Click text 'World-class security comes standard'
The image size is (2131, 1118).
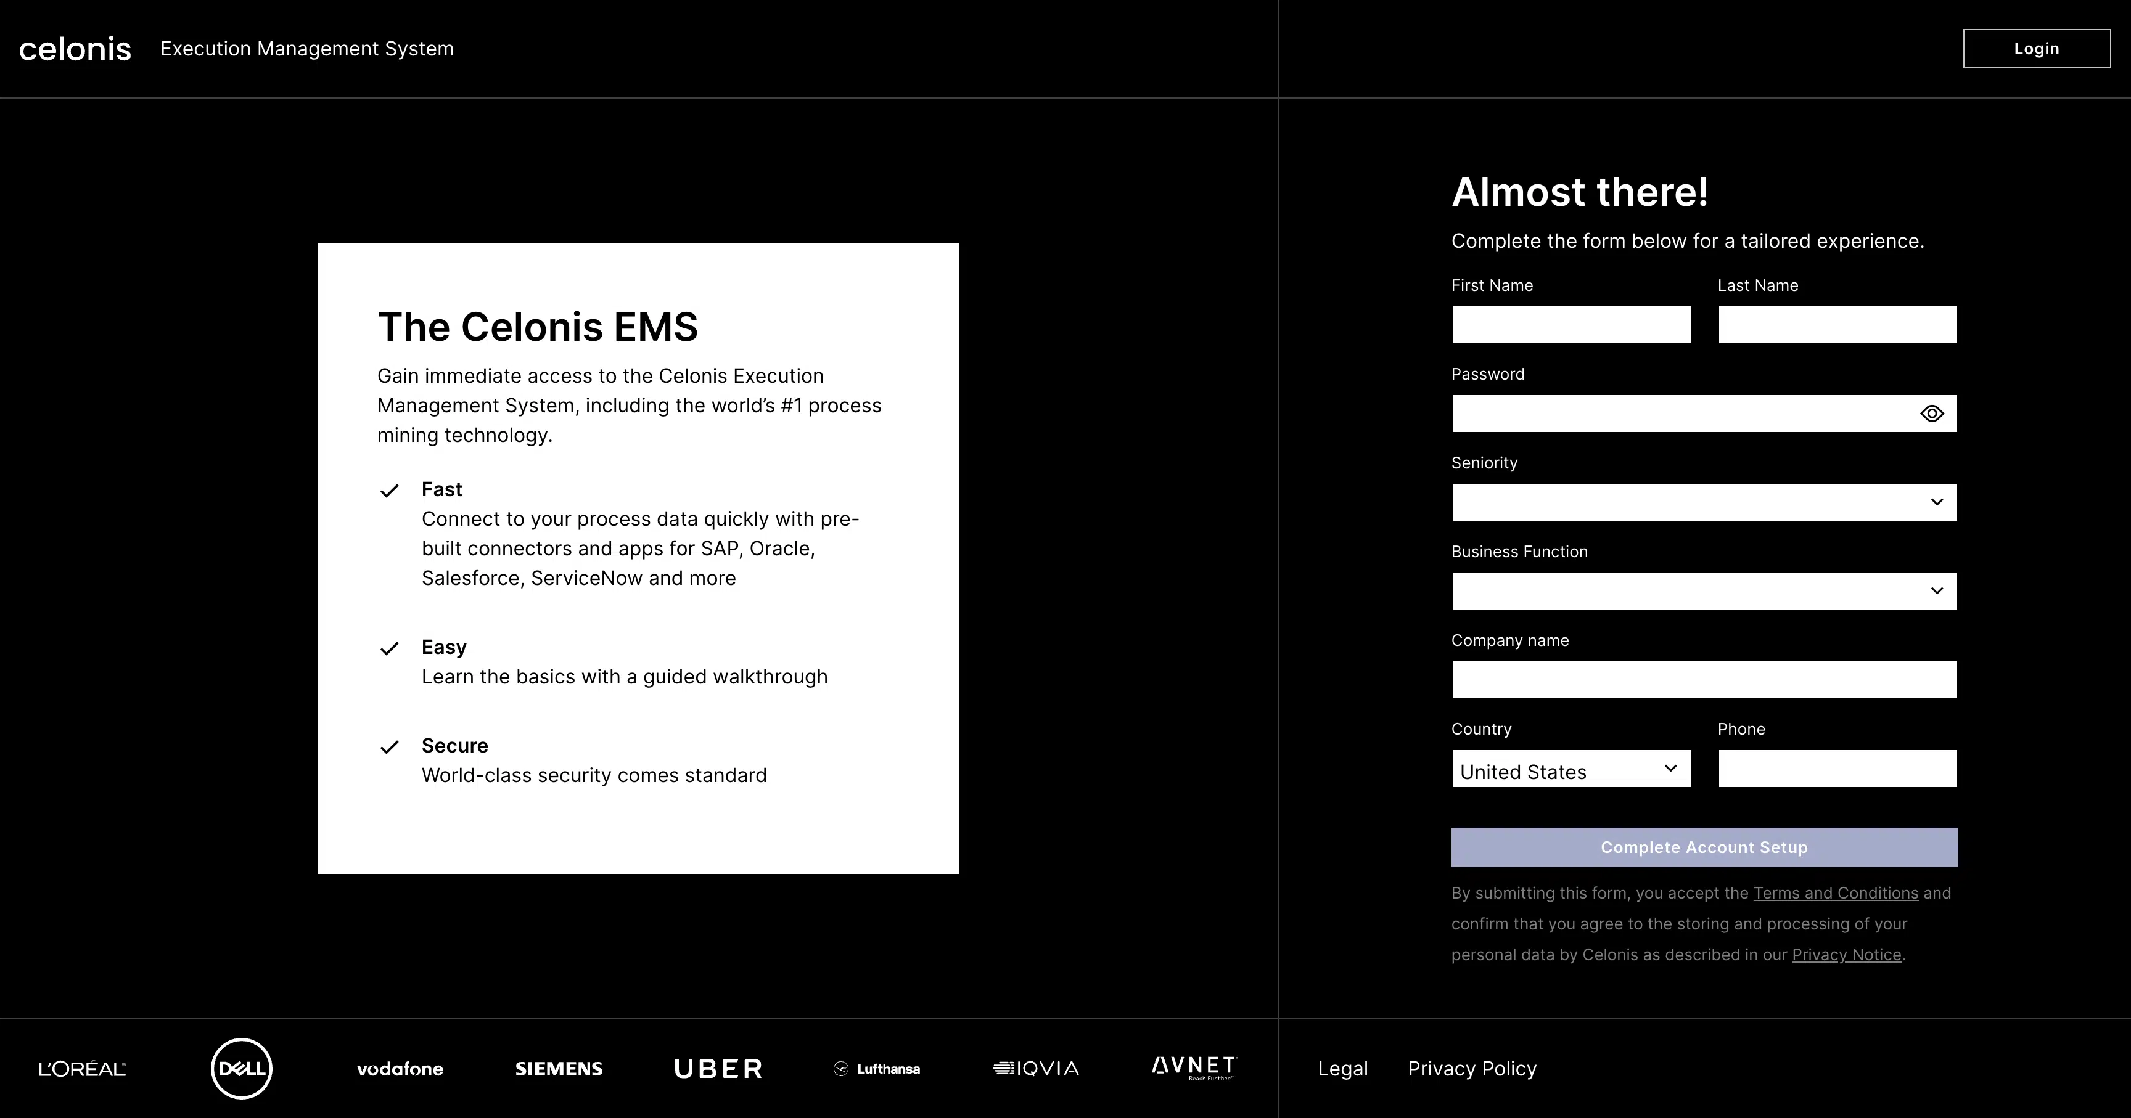pos(594,776)
